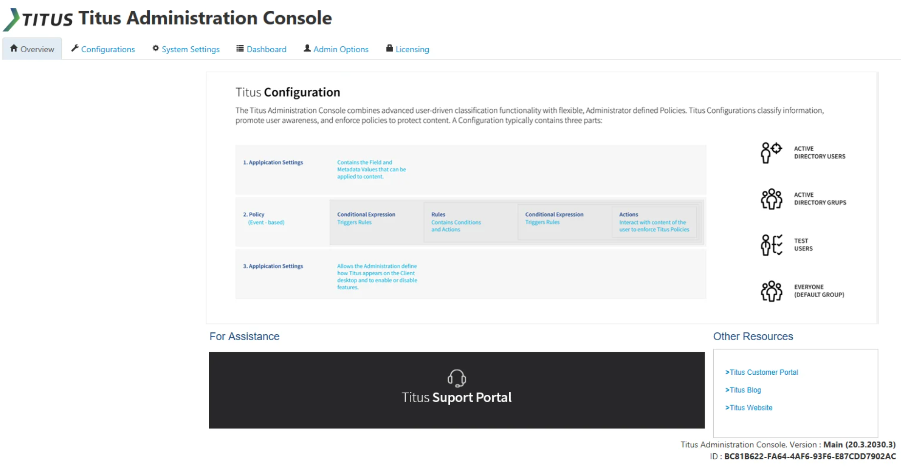Switch to the Configurations tab
This screenshot has width=901, height=467.
103,49
